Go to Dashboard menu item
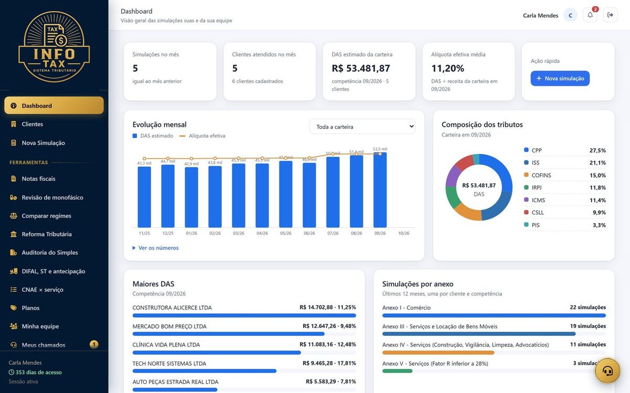The height and width of the screenshot is (393, 630). [x=54, y=105]
